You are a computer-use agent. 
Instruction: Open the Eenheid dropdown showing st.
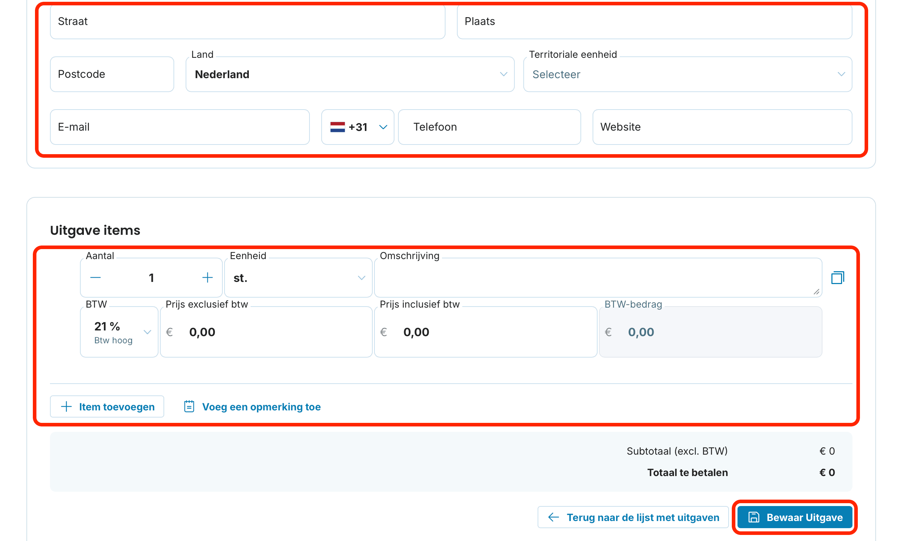coord(298,278)
